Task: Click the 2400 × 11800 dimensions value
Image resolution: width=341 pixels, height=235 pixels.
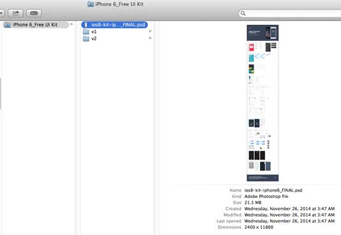Action: (x=259, y=227)
